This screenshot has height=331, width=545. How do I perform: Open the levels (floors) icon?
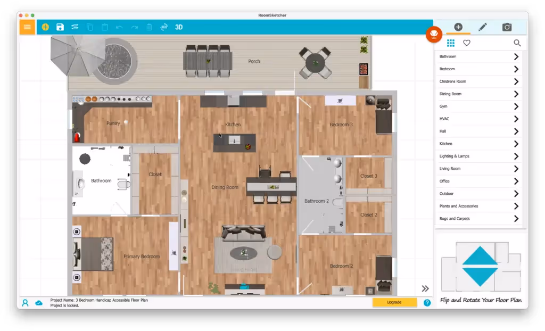[75, 27]
